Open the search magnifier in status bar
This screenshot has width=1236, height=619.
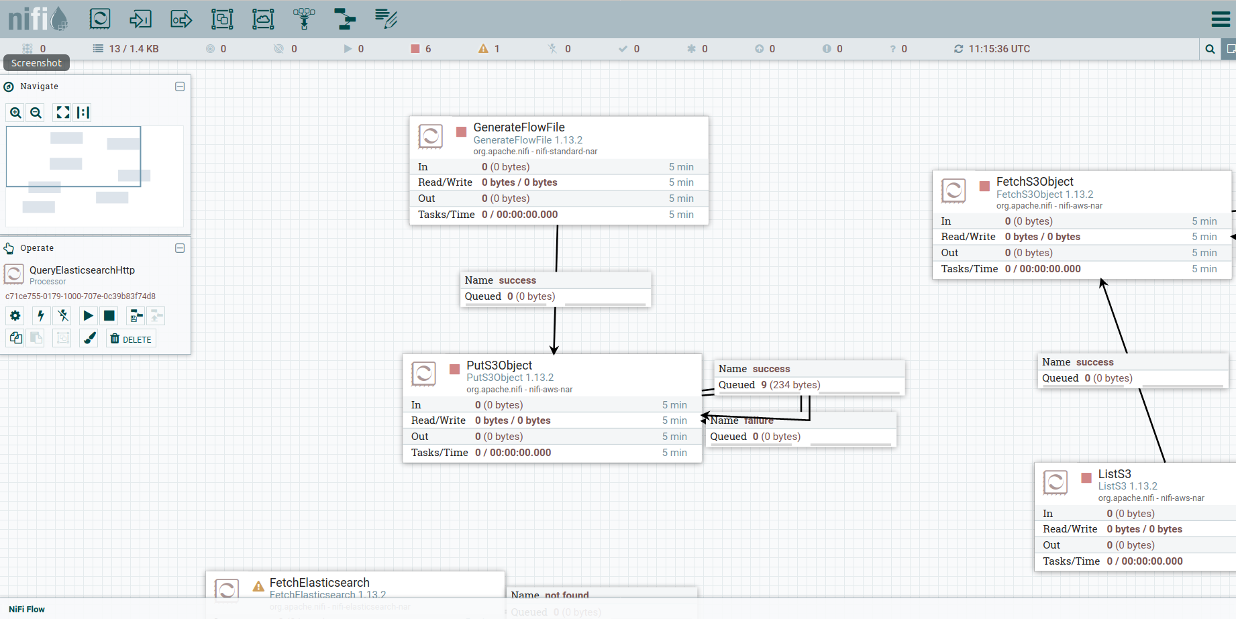pyautogui.click(x=1210, y=49)
